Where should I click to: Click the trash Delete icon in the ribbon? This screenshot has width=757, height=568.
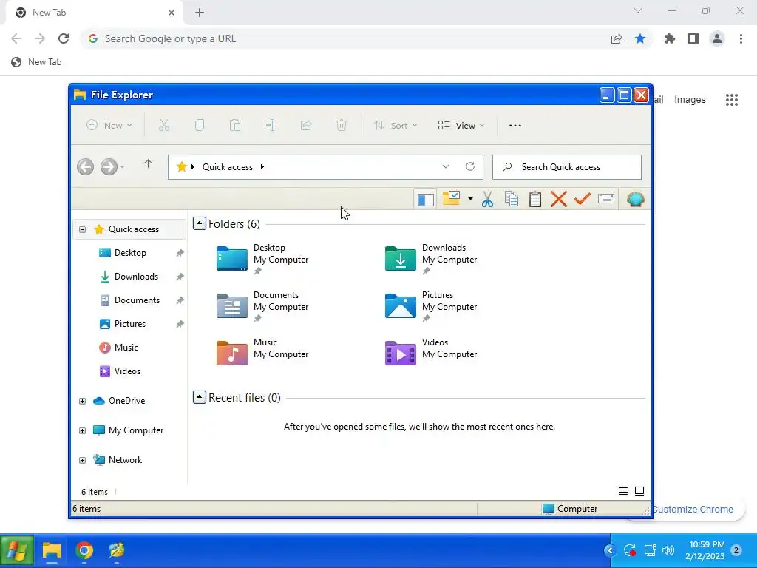[342, 126]
